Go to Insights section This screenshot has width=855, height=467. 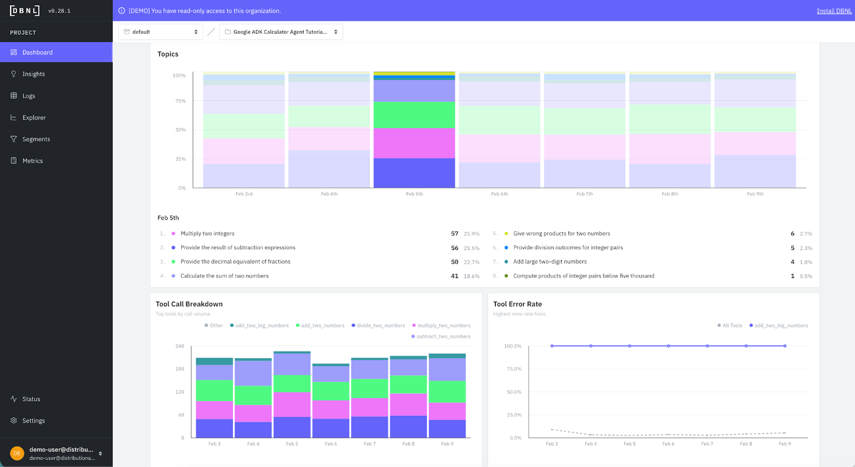pos(56,74)
